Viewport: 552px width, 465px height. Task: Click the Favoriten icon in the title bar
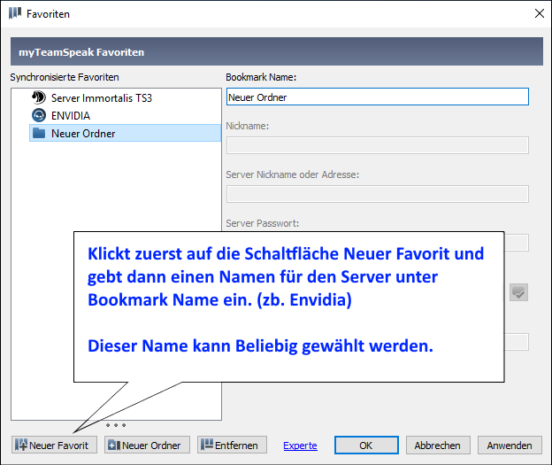pos(14,14)
